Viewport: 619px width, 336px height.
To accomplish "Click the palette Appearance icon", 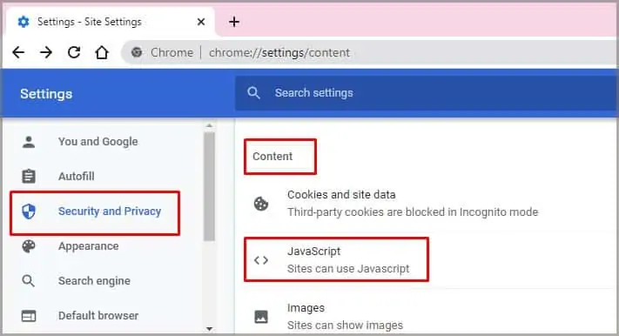I will tap(29, 246).
